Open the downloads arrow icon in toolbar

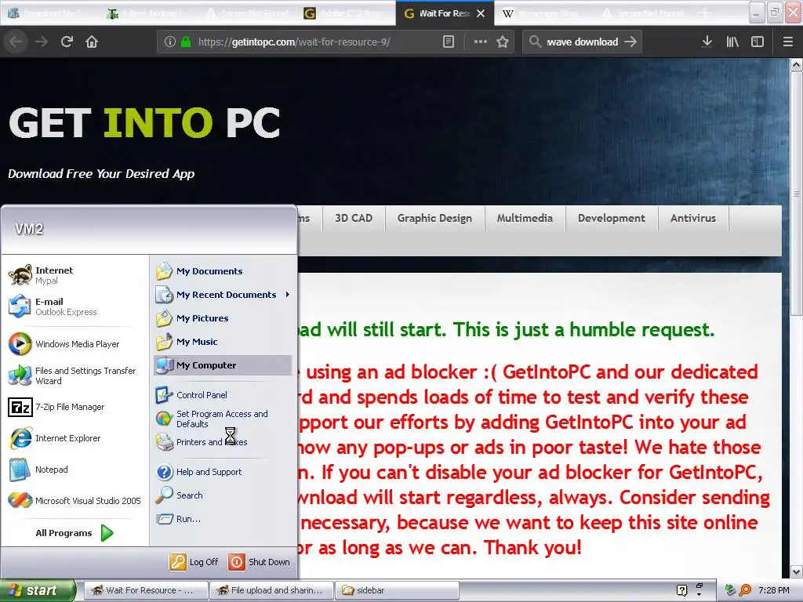707,42
